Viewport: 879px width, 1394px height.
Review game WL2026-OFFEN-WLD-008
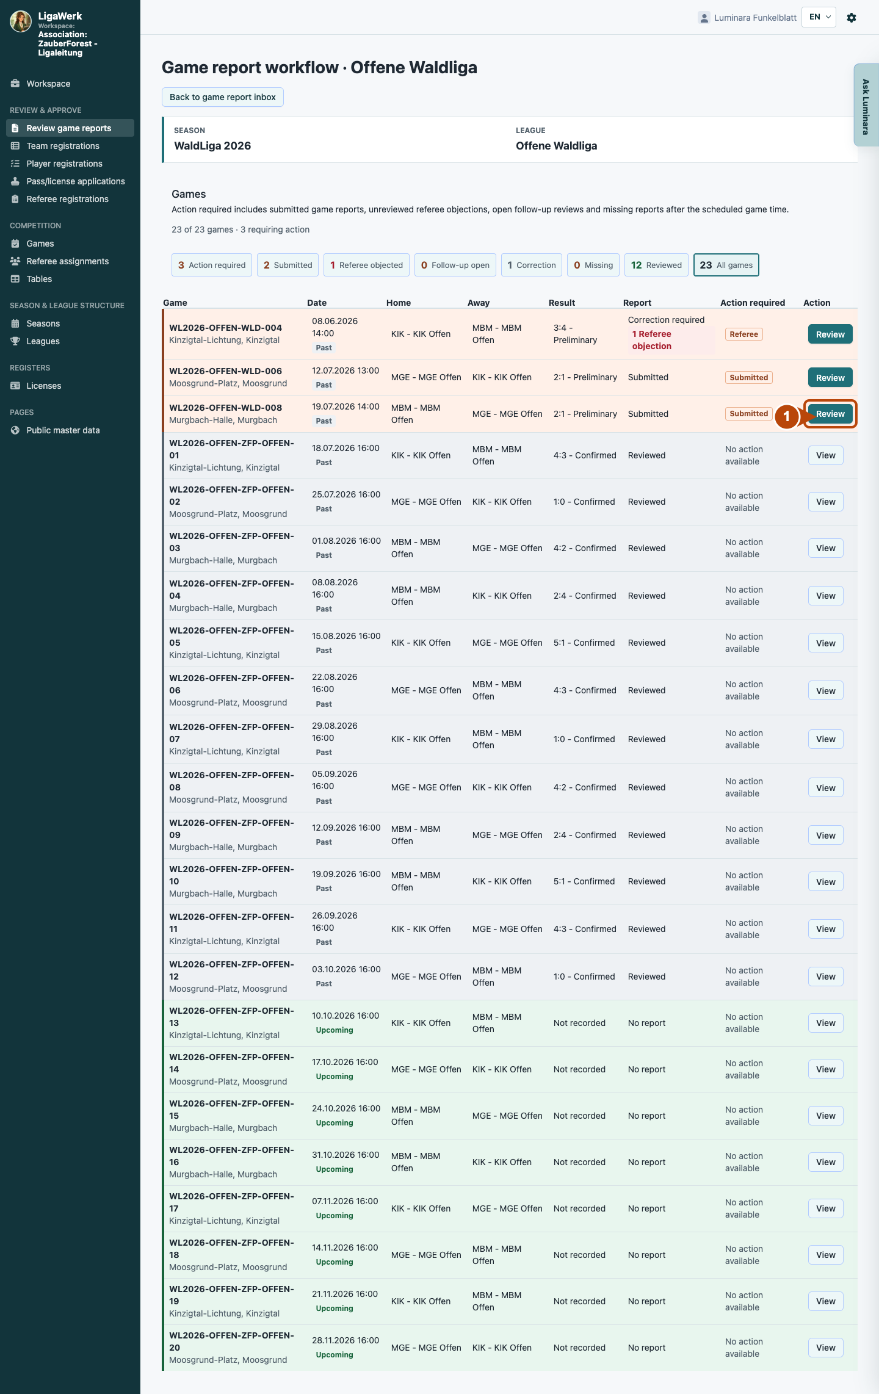830,414
